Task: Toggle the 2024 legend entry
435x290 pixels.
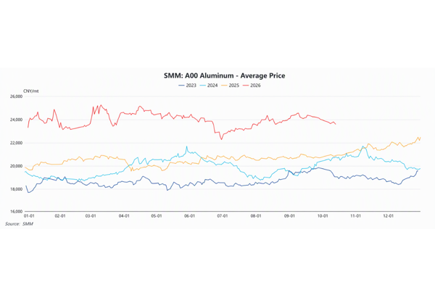Action: pos(209,86)
